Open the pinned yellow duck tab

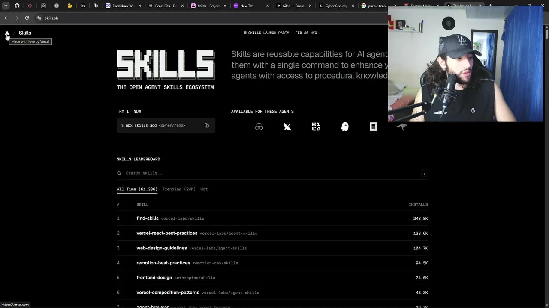pos(69,6)
